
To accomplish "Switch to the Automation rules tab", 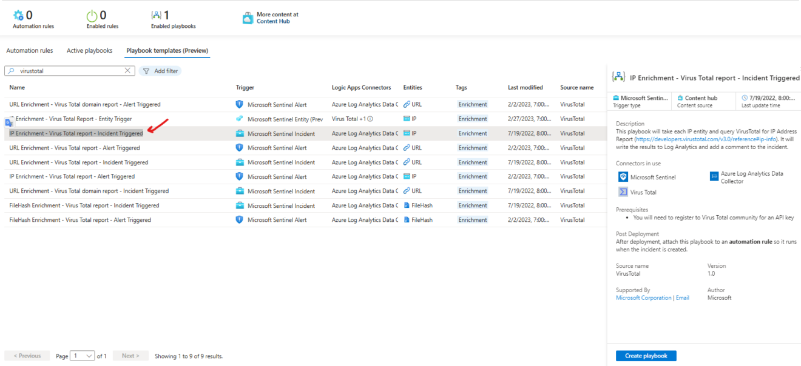I will 29,50.
